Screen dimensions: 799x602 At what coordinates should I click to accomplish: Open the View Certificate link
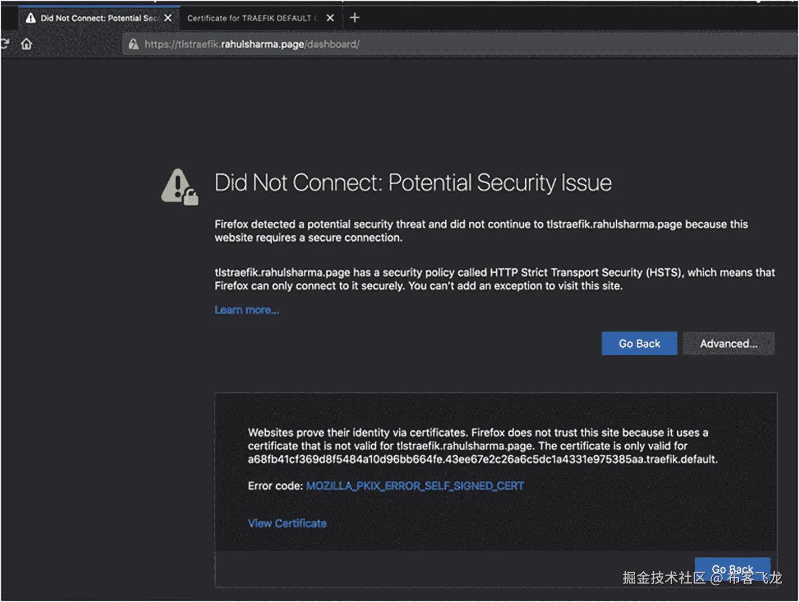(x=287, y=524)
